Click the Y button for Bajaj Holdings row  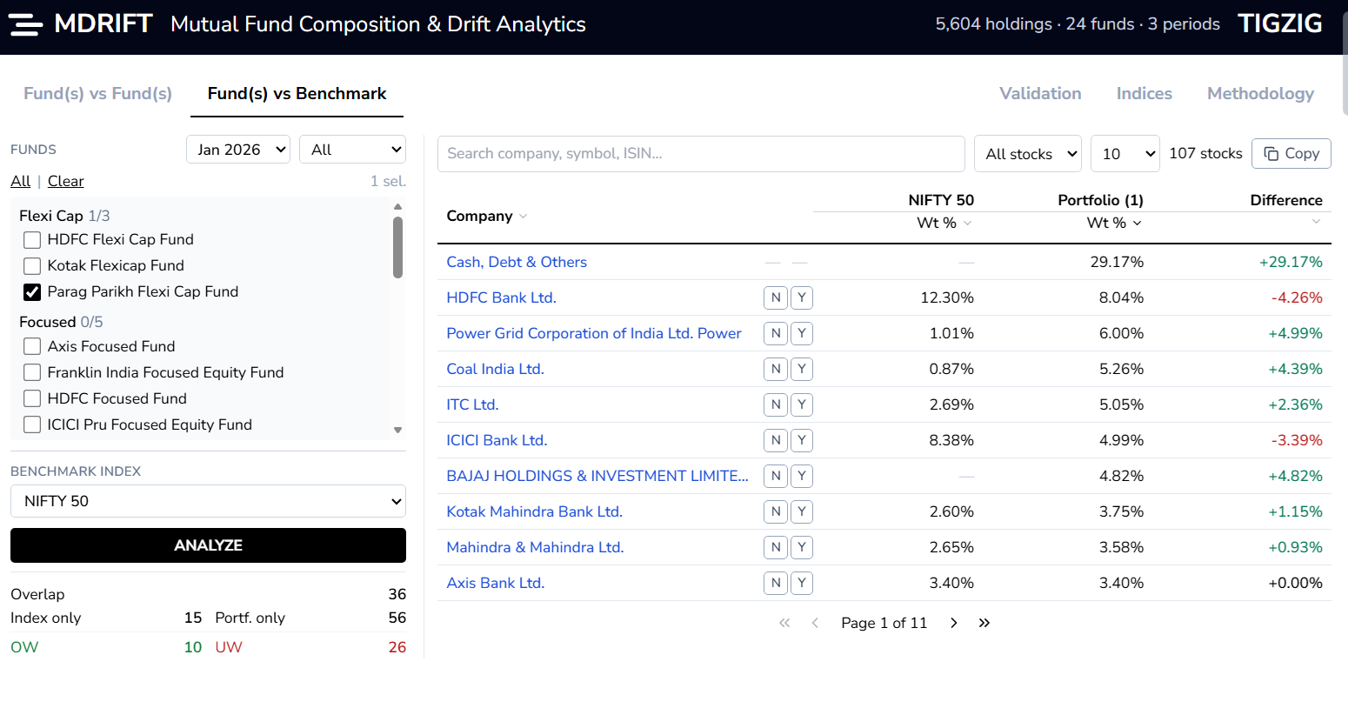(x=802, y=476)
